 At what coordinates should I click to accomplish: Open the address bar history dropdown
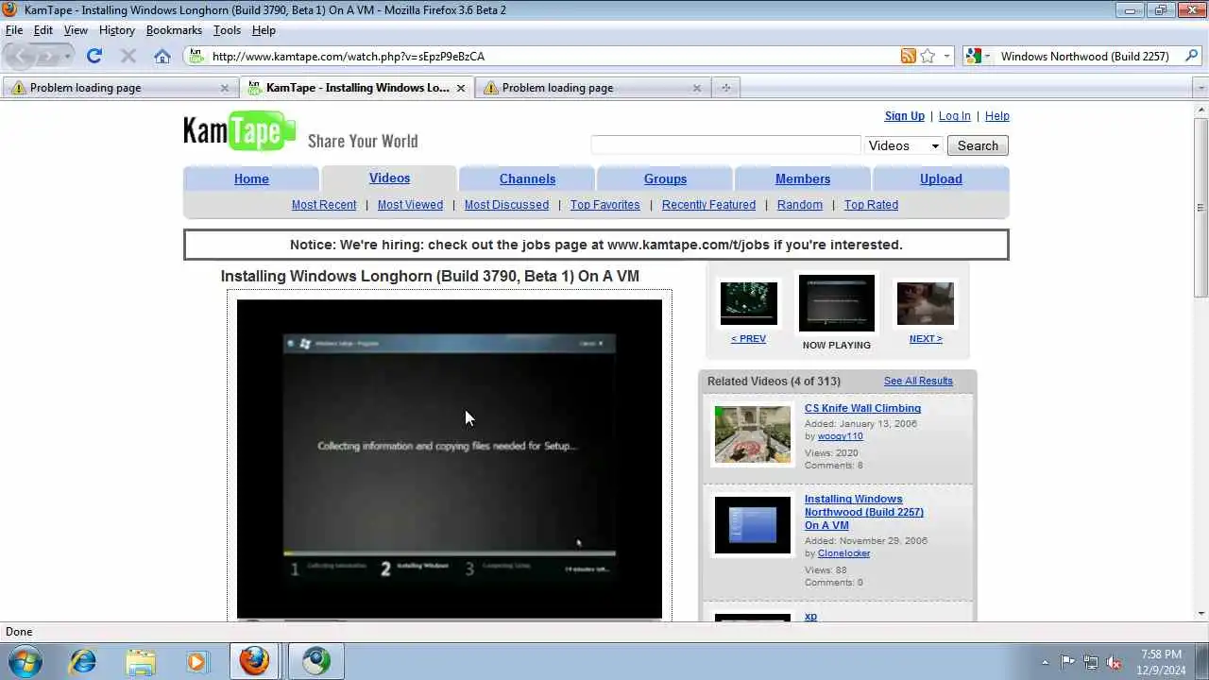coord(946,57)
